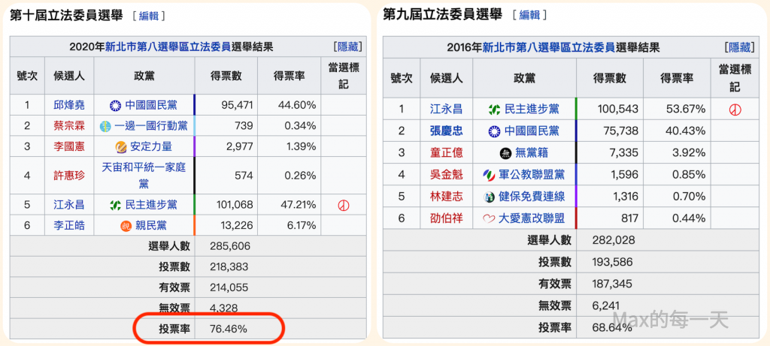Edit the 第九屆立法委員選舉 section

point(531,15)
